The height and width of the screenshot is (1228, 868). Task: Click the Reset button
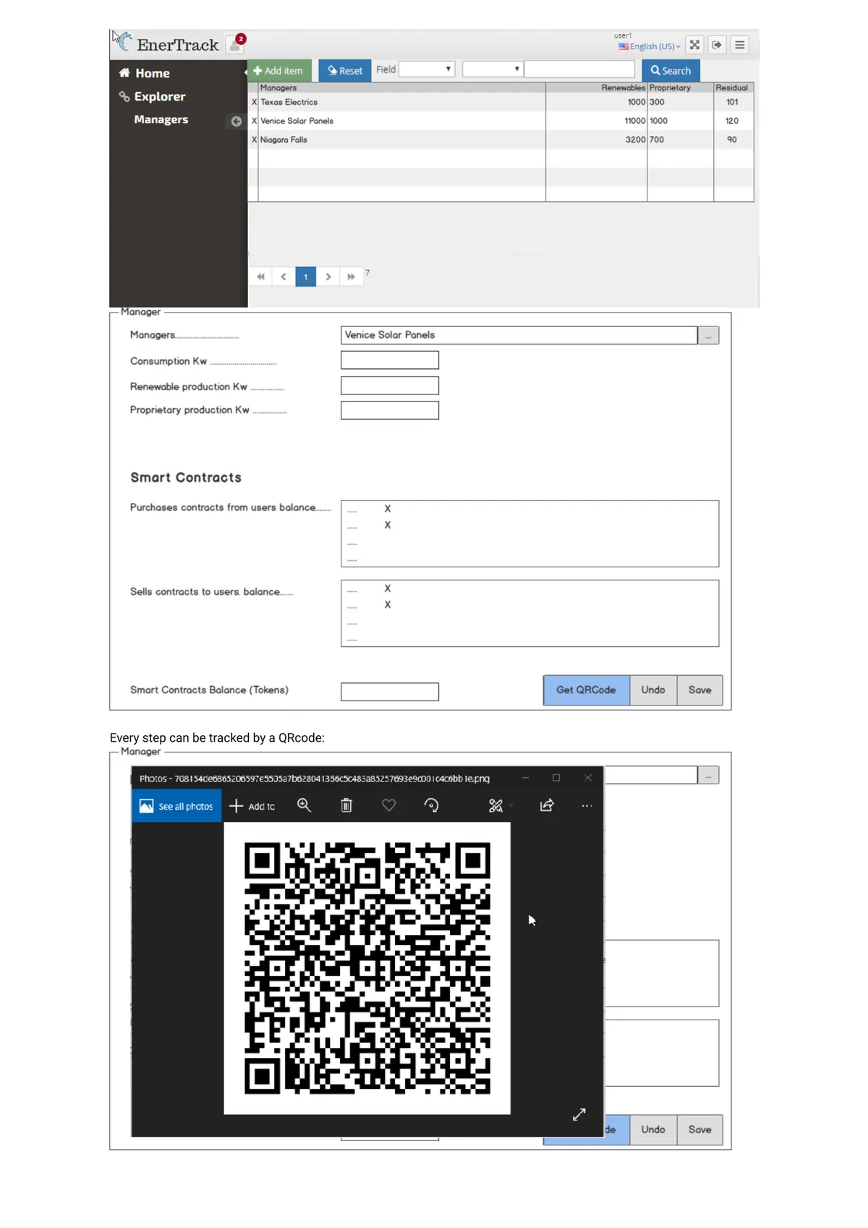[x=345, y=70]
